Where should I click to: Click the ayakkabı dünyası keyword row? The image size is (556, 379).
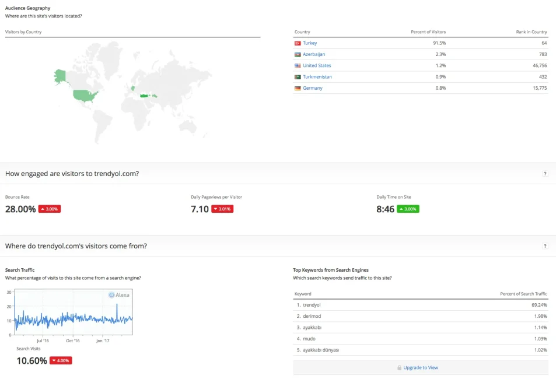[x=421, y=350]
